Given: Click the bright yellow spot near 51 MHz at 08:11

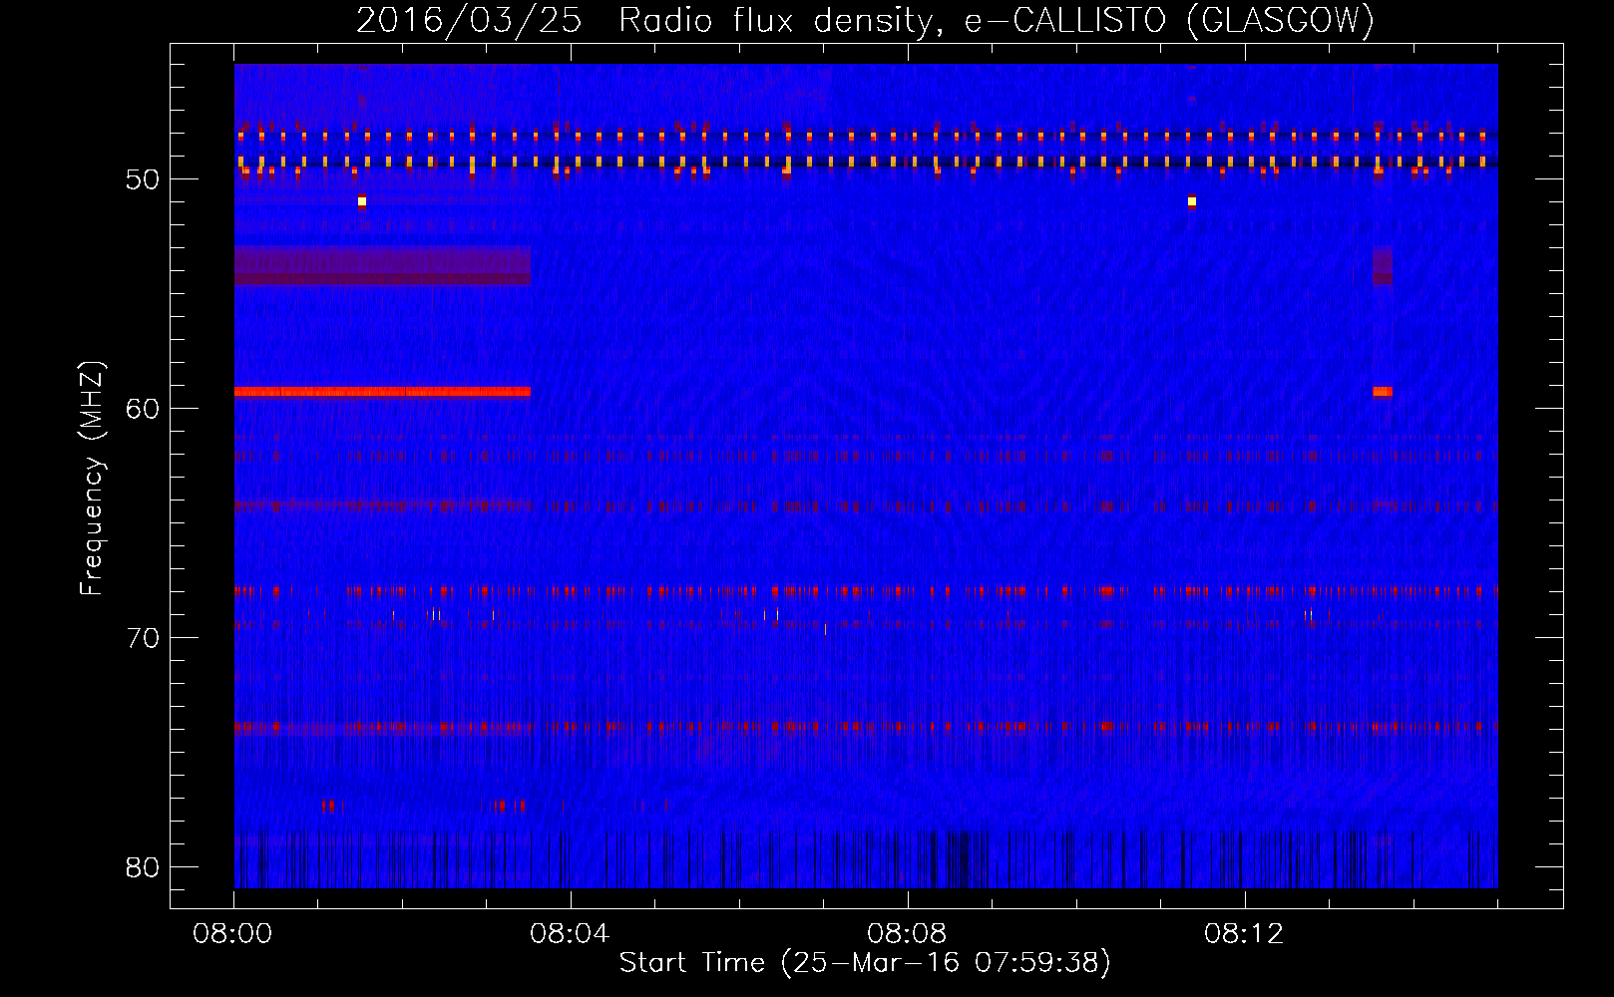Looking at the screenshot, I should tap(1191, 201).
